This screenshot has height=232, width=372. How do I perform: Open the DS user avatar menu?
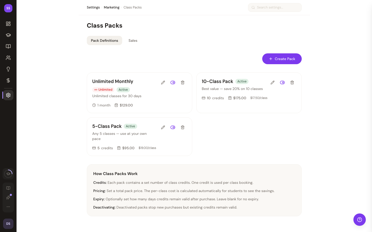[8, 224]
